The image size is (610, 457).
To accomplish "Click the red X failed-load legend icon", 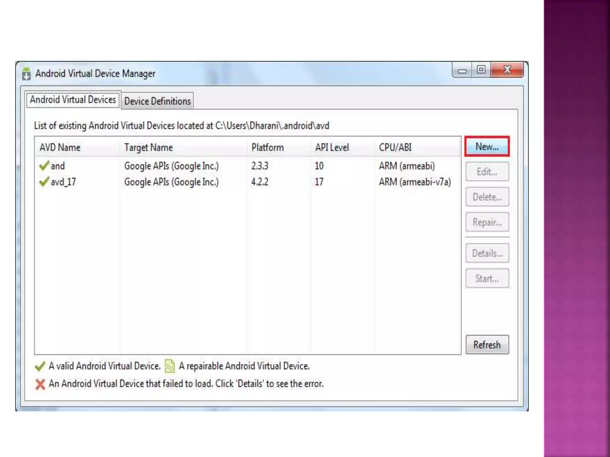I will click(40, 384).
